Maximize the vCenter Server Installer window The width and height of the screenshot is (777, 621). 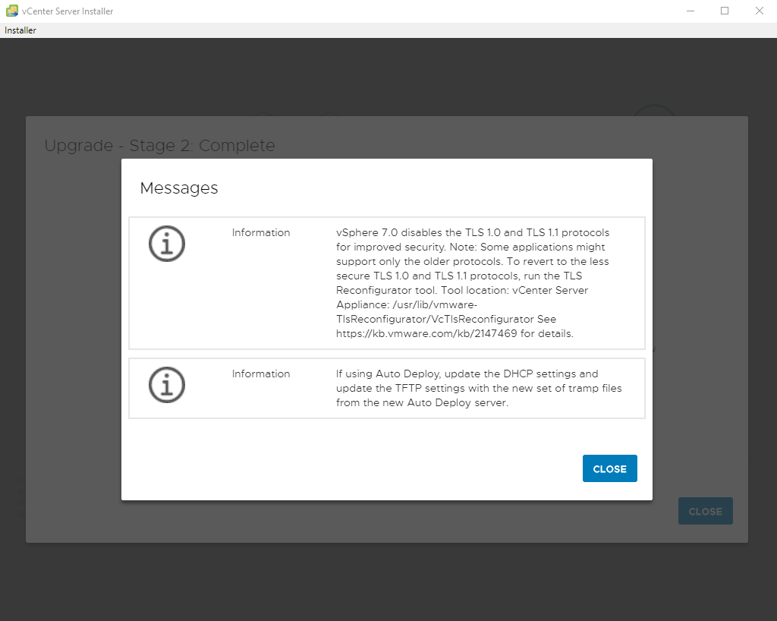[x=725, y=11]
